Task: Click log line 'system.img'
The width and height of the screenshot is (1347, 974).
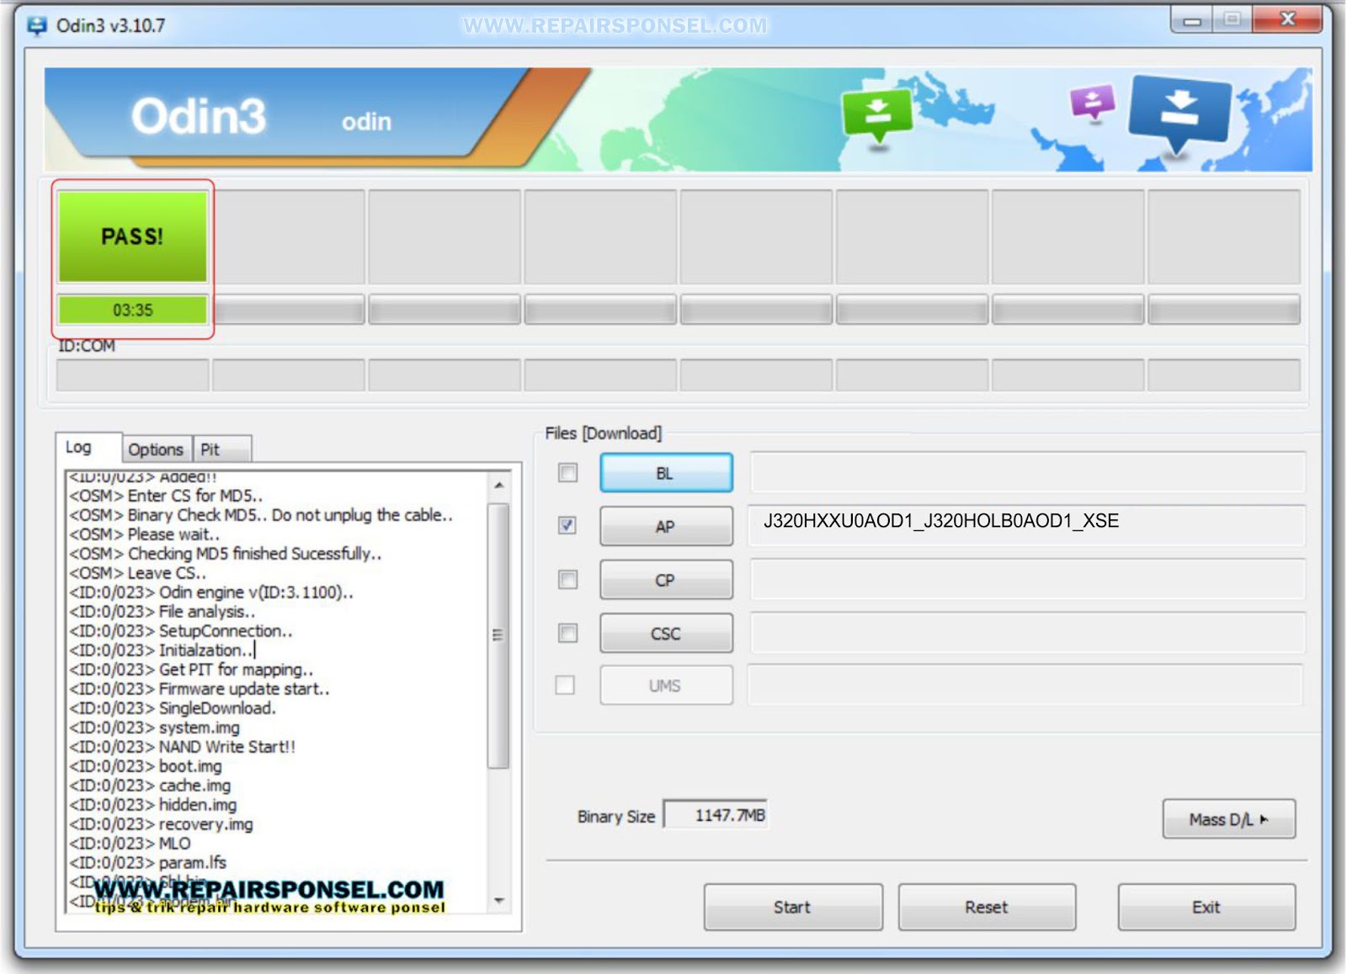Action: (154, 727)
